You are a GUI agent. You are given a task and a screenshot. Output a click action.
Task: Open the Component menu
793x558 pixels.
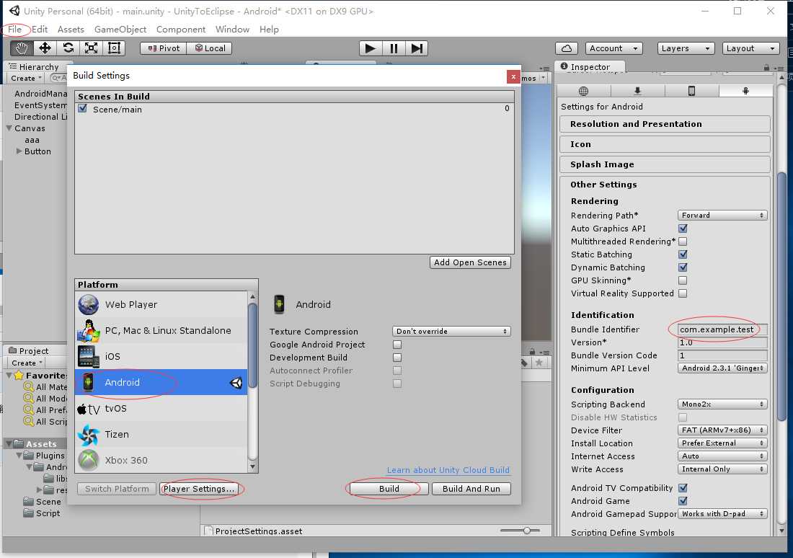180,30
